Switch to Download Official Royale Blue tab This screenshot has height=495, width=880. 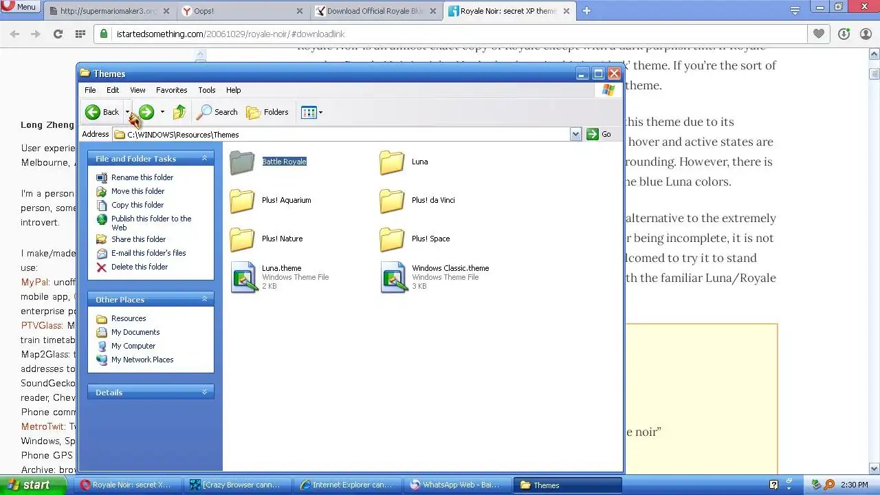point(375,10)
